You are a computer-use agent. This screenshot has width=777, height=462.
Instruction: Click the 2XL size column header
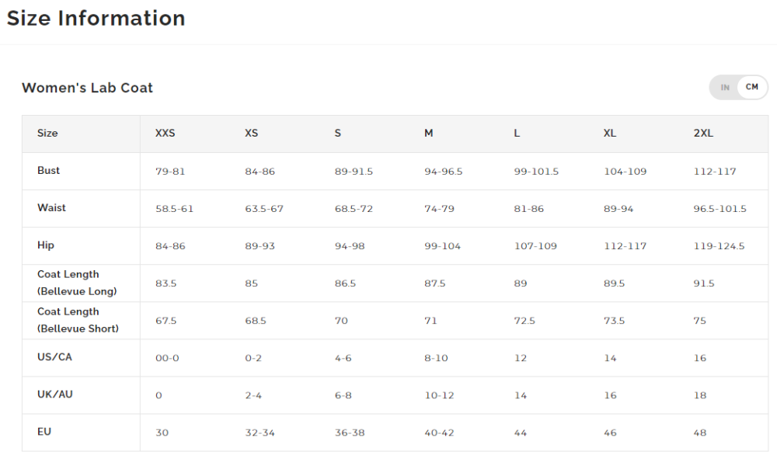[703, 134]
